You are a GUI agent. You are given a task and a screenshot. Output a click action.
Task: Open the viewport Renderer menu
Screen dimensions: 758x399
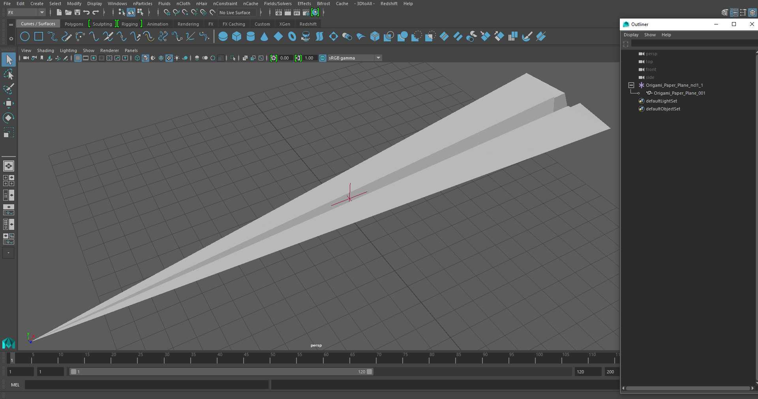(x=109, y=50)
